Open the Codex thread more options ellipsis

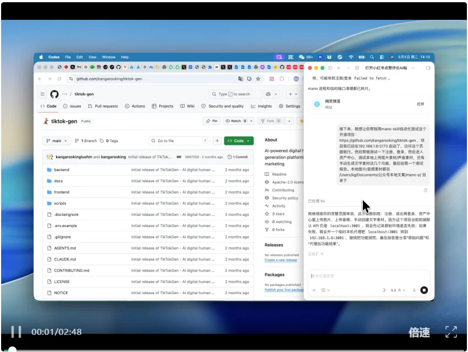point(413,68)
